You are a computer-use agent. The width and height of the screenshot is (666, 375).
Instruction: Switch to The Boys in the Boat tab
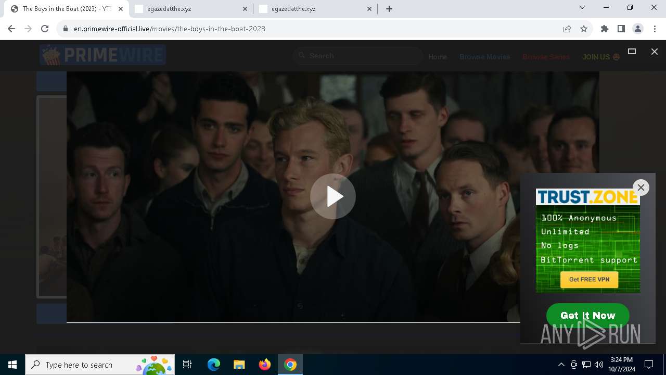tap(66, 9)
